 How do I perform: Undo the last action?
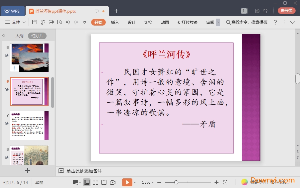click(x=68, y=22)
